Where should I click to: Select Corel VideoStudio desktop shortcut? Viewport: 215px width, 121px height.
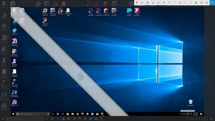coord(91,12)
